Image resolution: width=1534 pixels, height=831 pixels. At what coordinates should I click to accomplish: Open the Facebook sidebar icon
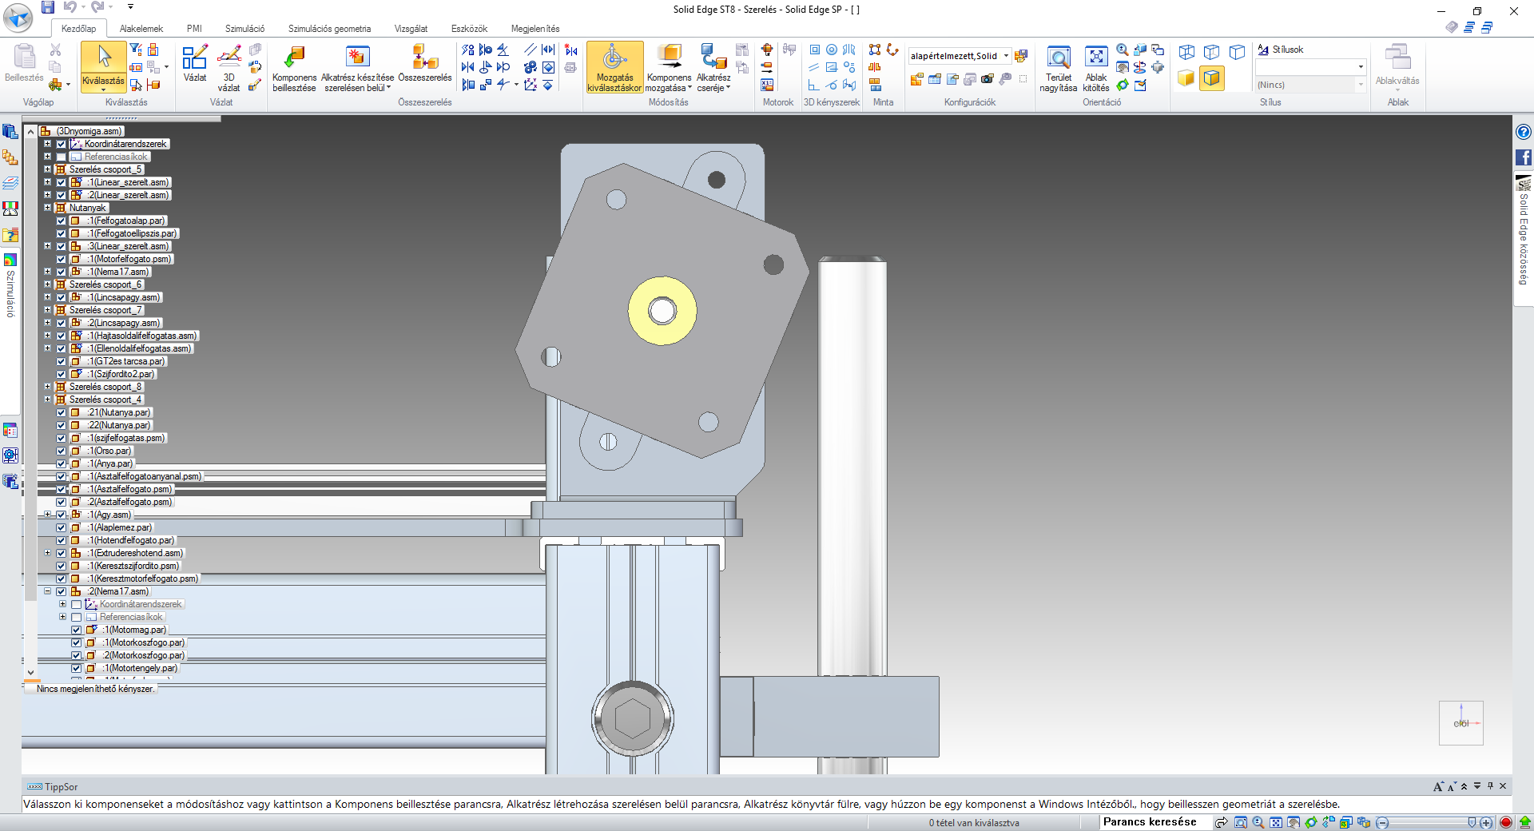click(x=1524, y=157)
